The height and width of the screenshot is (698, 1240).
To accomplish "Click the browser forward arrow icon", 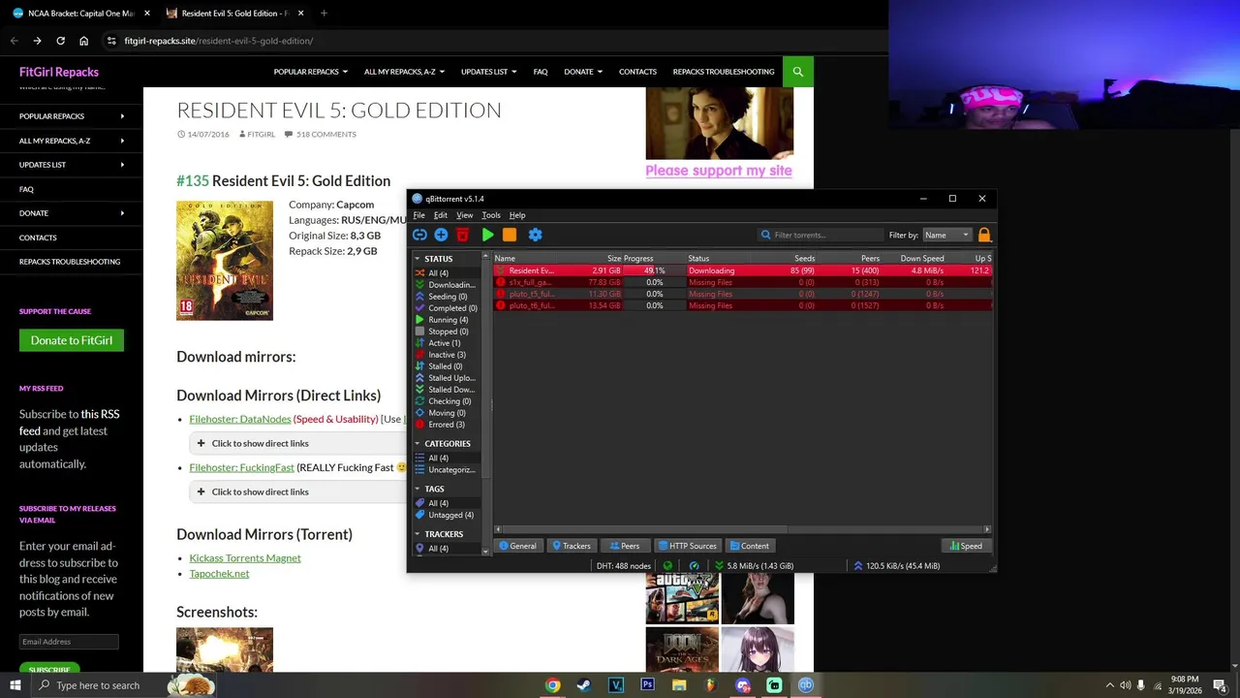I will click(x=37, y=41).
